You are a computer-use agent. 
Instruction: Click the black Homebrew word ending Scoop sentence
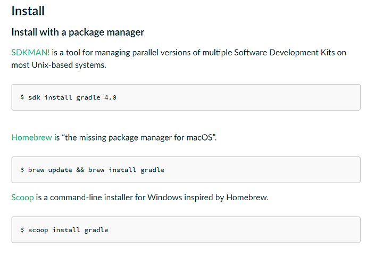click(x=247, y=198)
